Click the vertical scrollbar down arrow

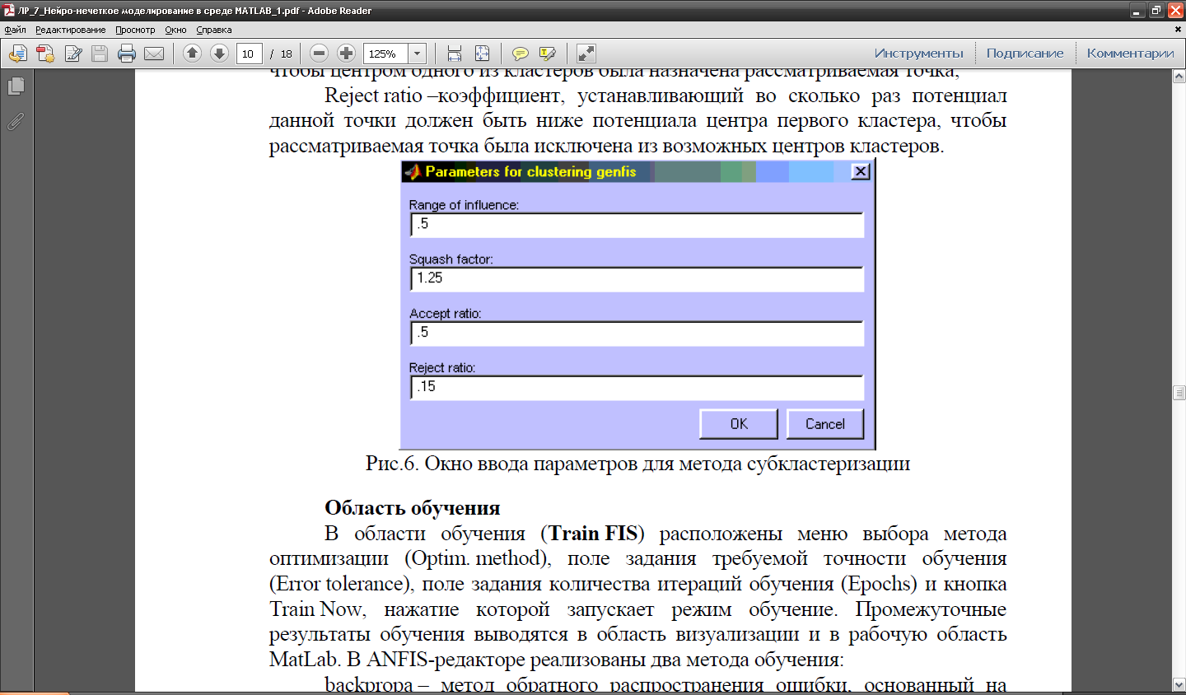click(x=1179, y=684)
